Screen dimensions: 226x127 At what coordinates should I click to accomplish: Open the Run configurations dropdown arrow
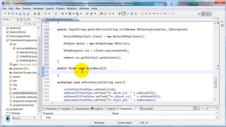(x=73, y=14)
